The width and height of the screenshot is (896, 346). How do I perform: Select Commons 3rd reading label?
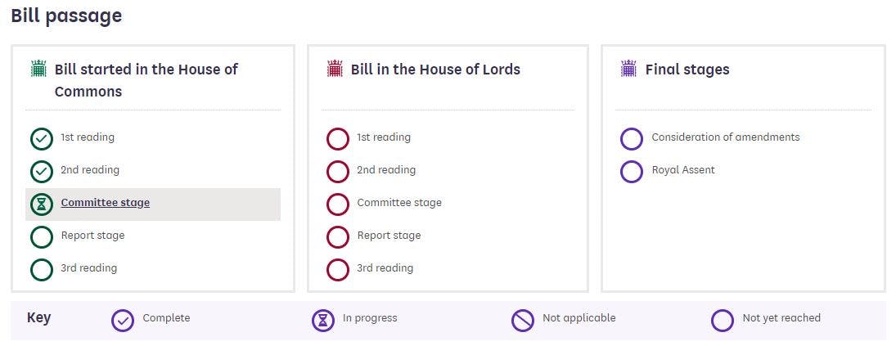(x=88, y=268)
